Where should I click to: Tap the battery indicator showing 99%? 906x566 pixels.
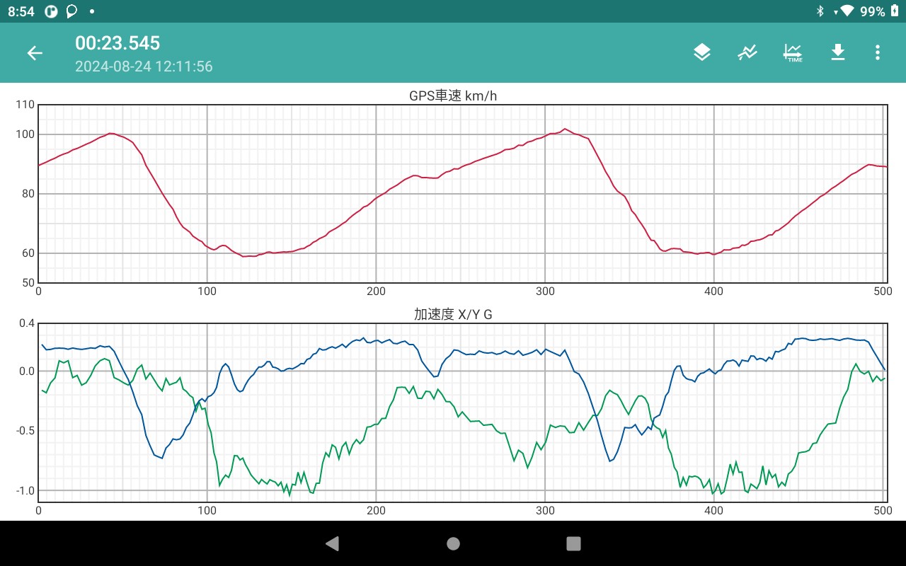(x=894, y=11)
